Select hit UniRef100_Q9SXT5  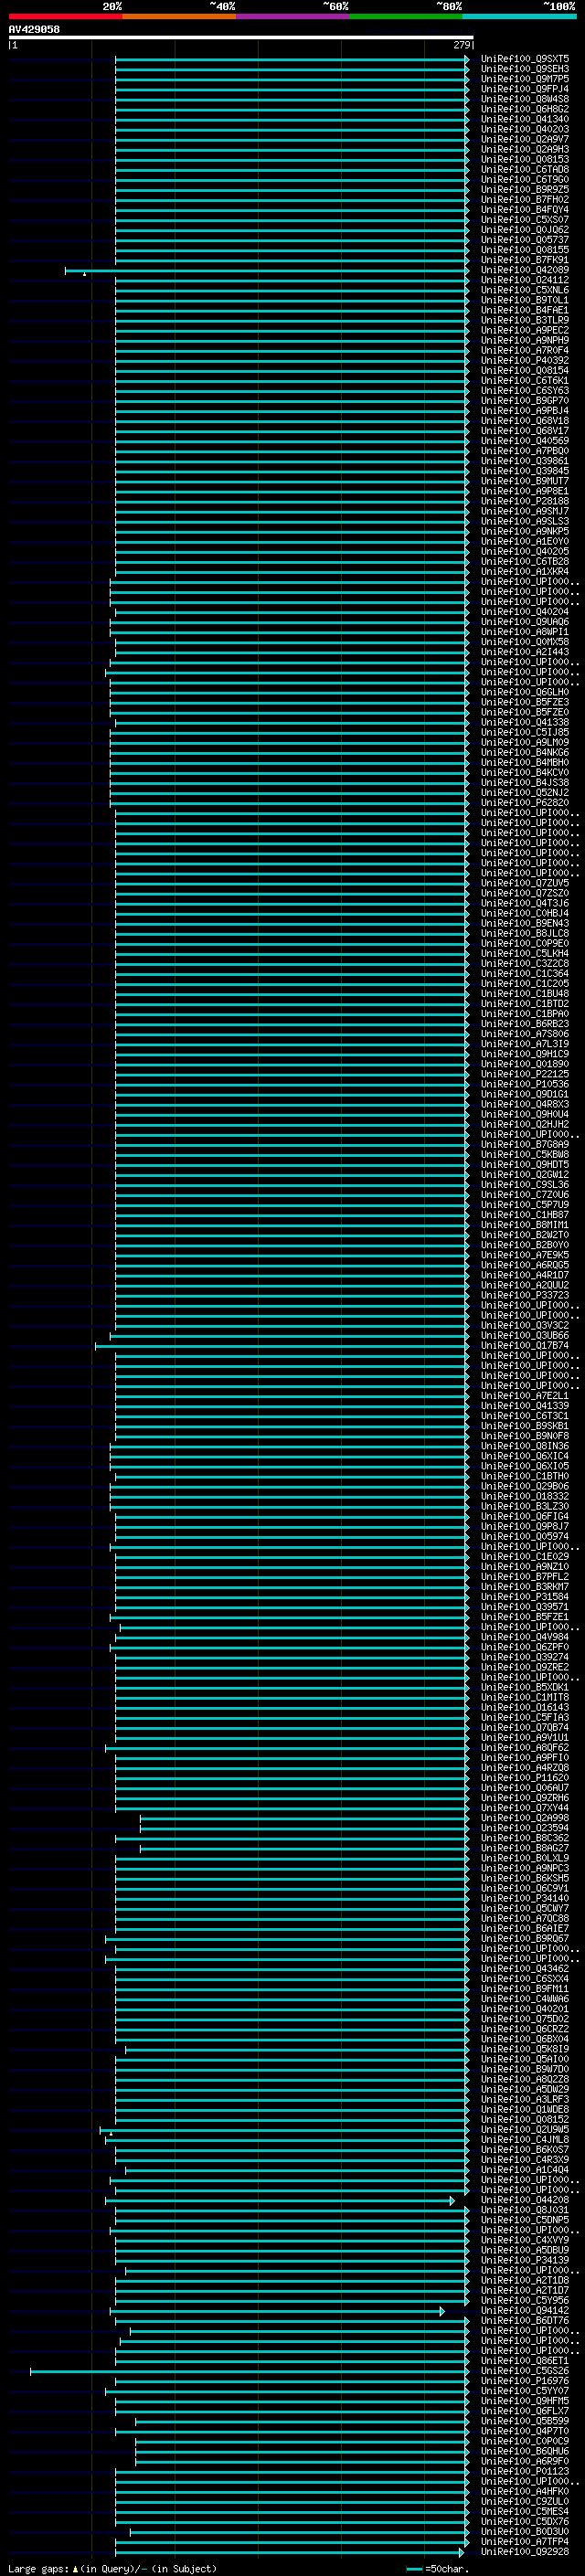(x=524, y=59)
